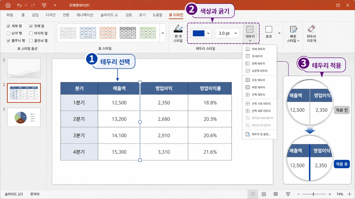Switch to reading view
355x199 pixels.
pos(276,194)
